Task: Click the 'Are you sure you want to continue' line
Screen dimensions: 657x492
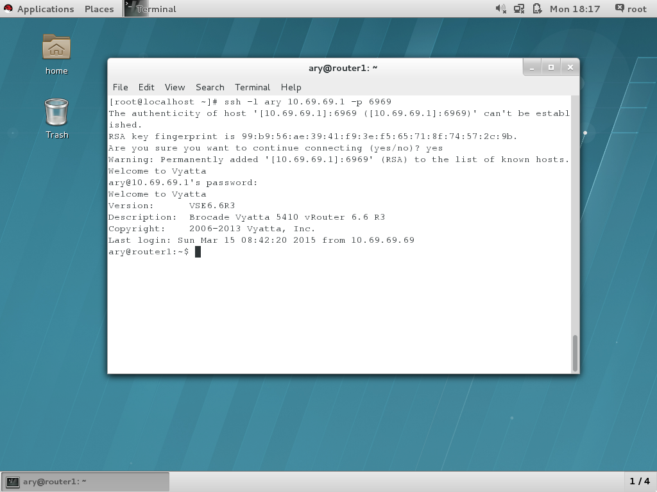Action: 275,148
